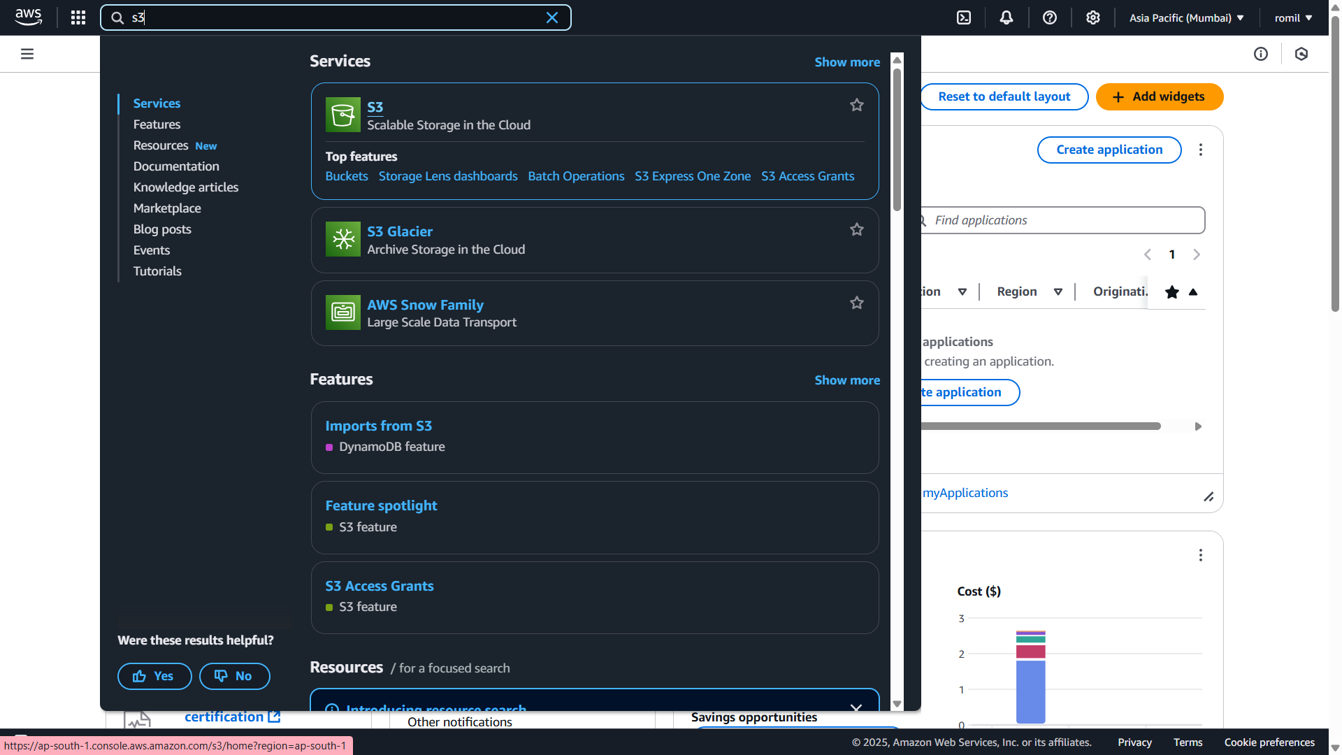Open the help question-mark icon

tap(1050, 17)
